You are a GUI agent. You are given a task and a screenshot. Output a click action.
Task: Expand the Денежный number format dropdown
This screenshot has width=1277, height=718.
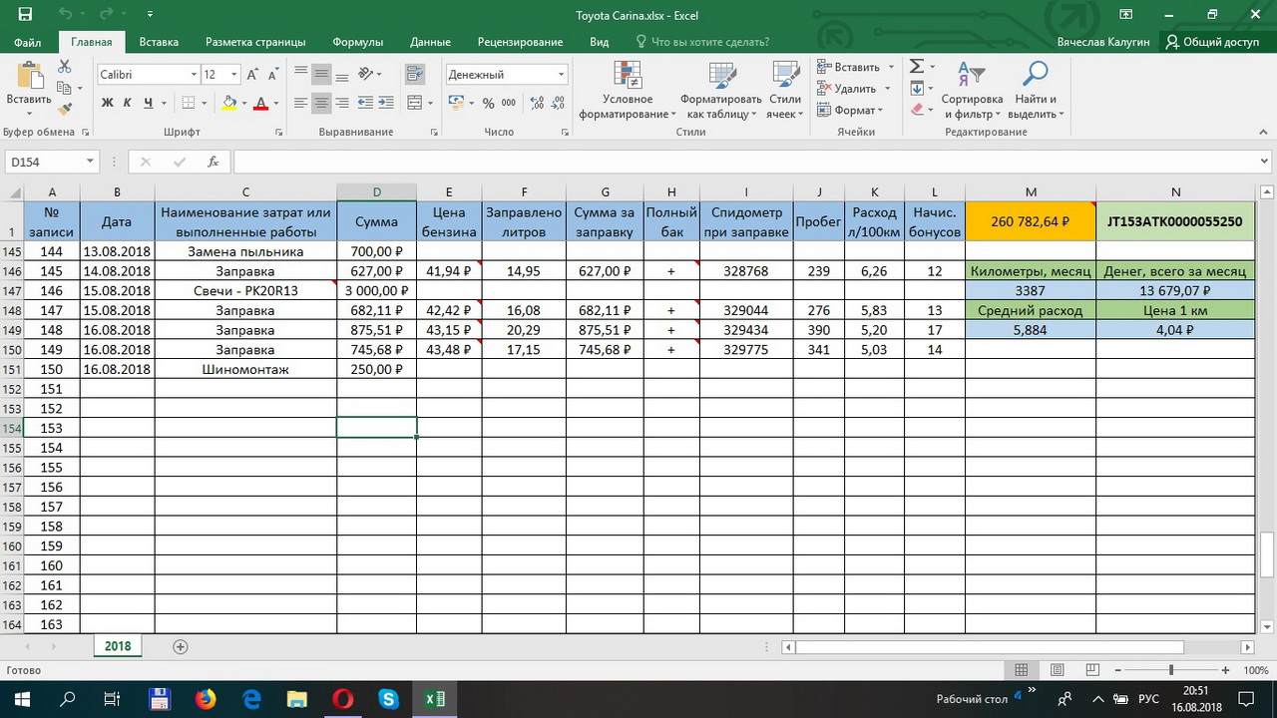[561, 75]
